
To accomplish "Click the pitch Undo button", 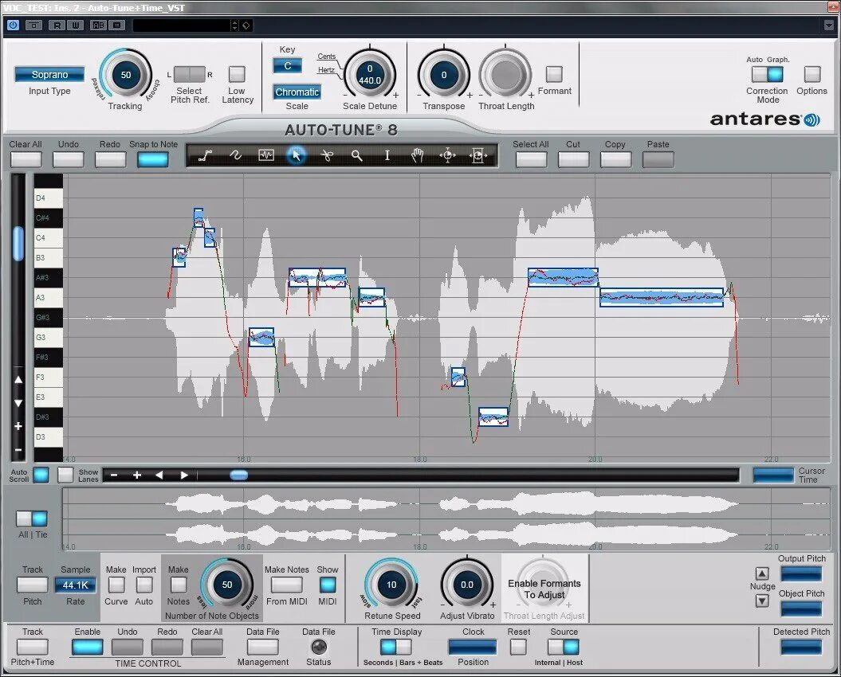I will [x=68, y=159].
